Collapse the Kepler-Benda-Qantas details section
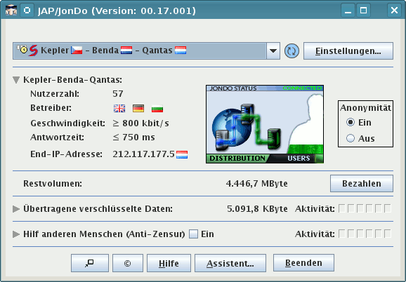This screenshot has width=406, height=282. tap(16, 80)
